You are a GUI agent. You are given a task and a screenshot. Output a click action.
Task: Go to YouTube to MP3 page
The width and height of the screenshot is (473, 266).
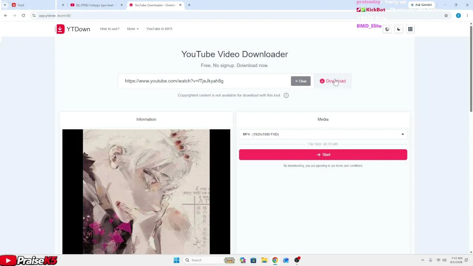(159, 29)
